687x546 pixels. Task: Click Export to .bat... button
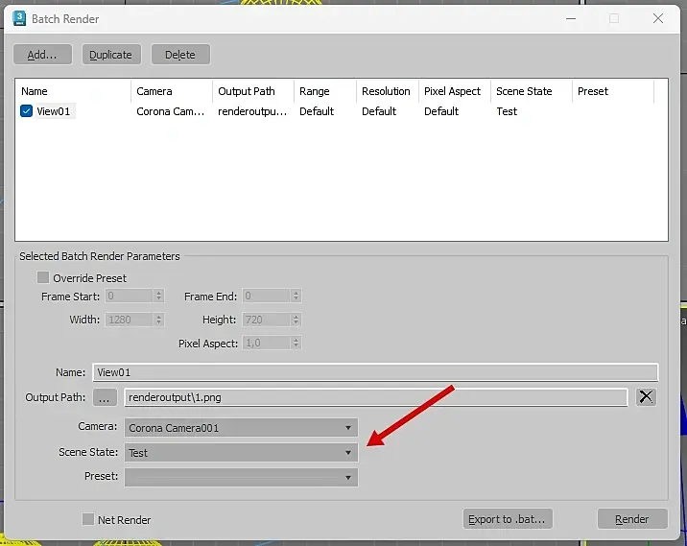coord(508,519)
